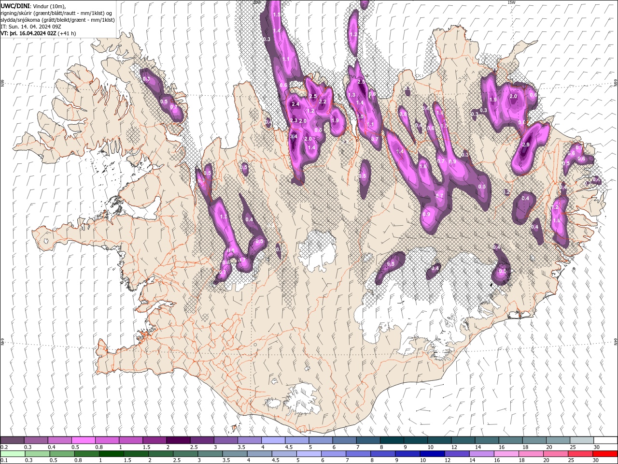Select the crimson swatch between 25 and 30
This screenshot has height=464, width=618.
point(580,454)
